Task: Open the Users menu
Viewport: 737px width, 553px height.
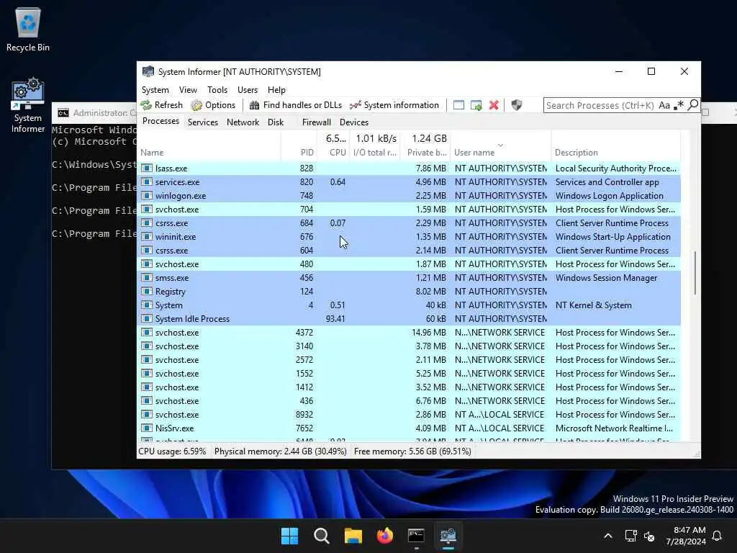Action: (248, 90)
